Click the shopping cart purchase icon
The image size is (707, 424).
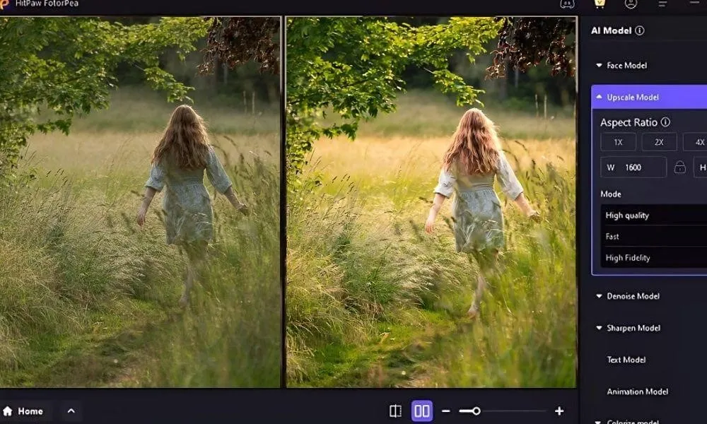pyautogui.click(x=600, y=4)
